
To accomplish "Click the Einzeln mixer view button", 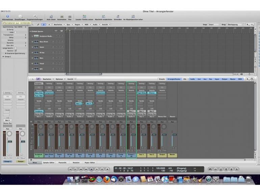I will [162, 79].
